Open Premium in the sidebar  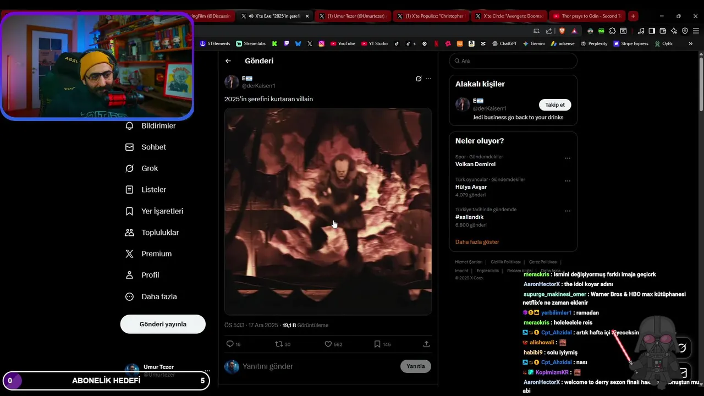(148, 254)
